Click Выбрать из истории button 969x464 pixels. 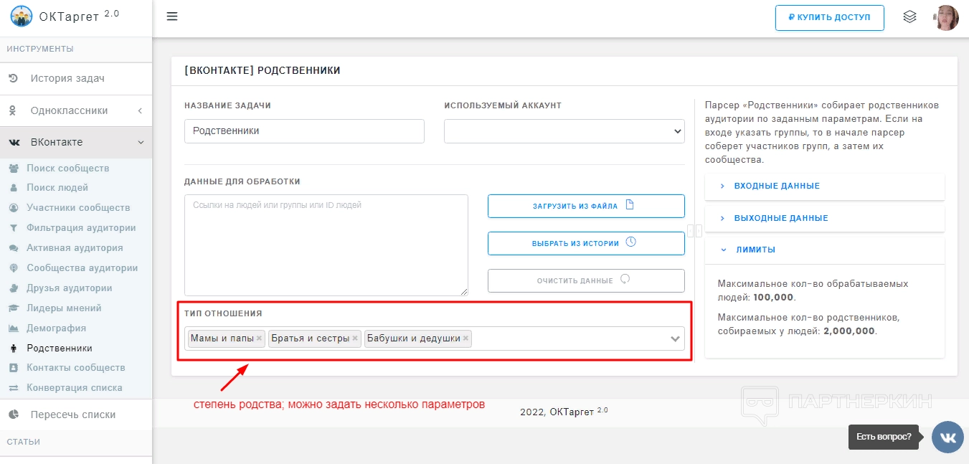coord(586,243)
